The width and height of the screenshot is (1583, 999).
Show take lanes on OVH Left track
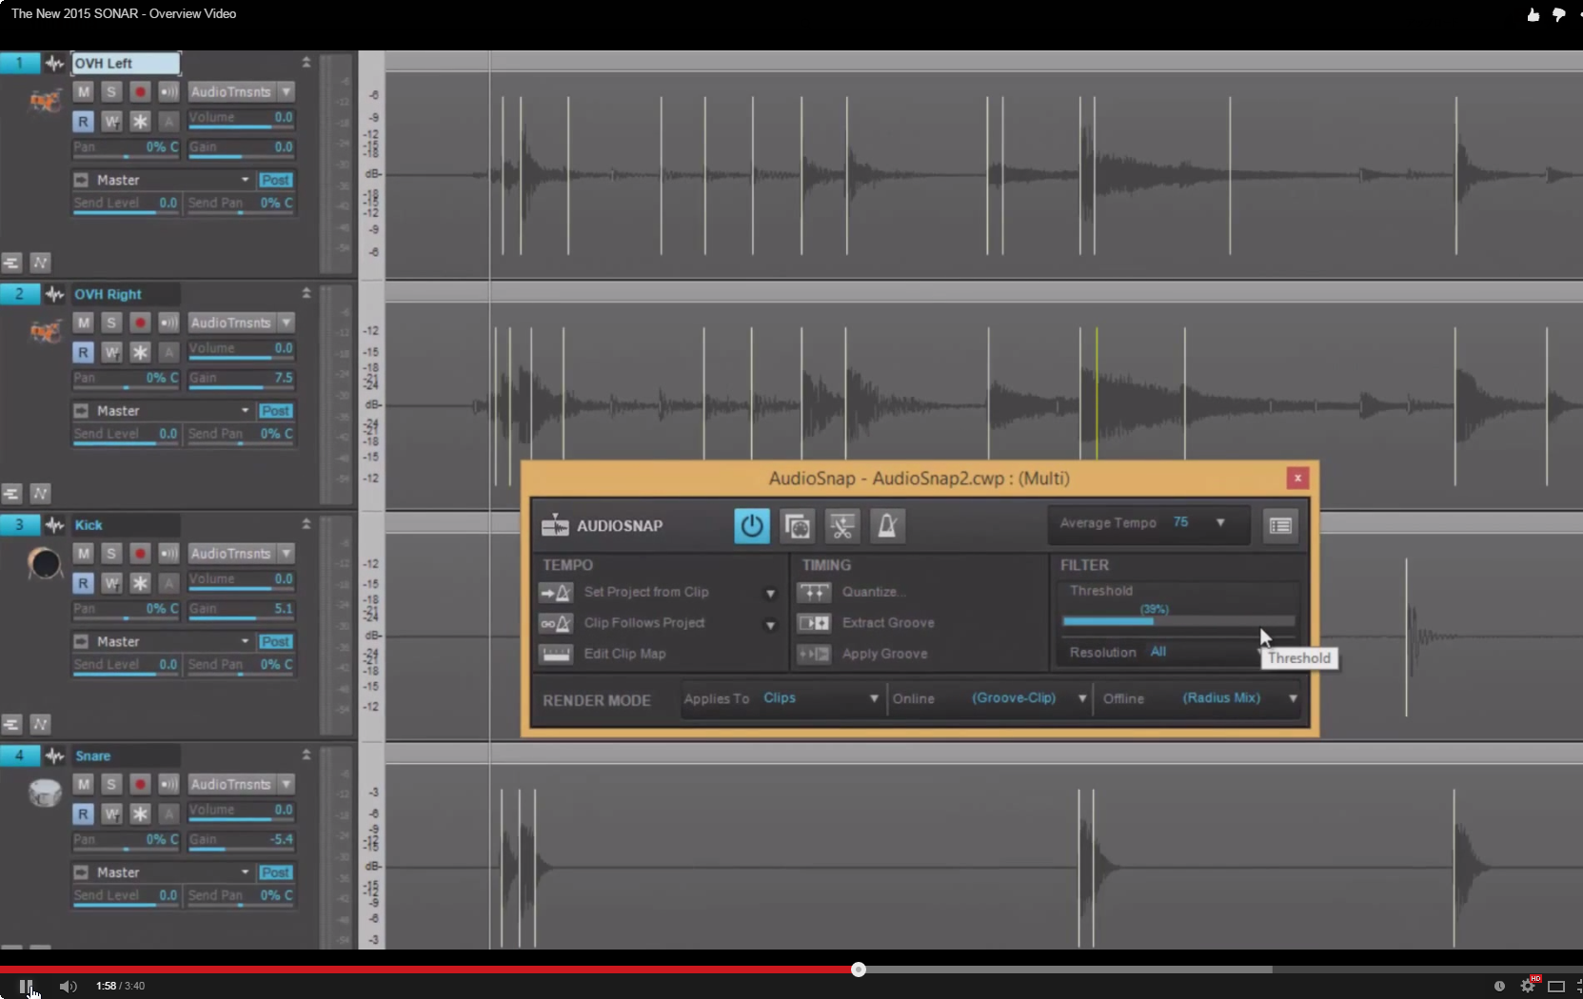click(11, 262)
